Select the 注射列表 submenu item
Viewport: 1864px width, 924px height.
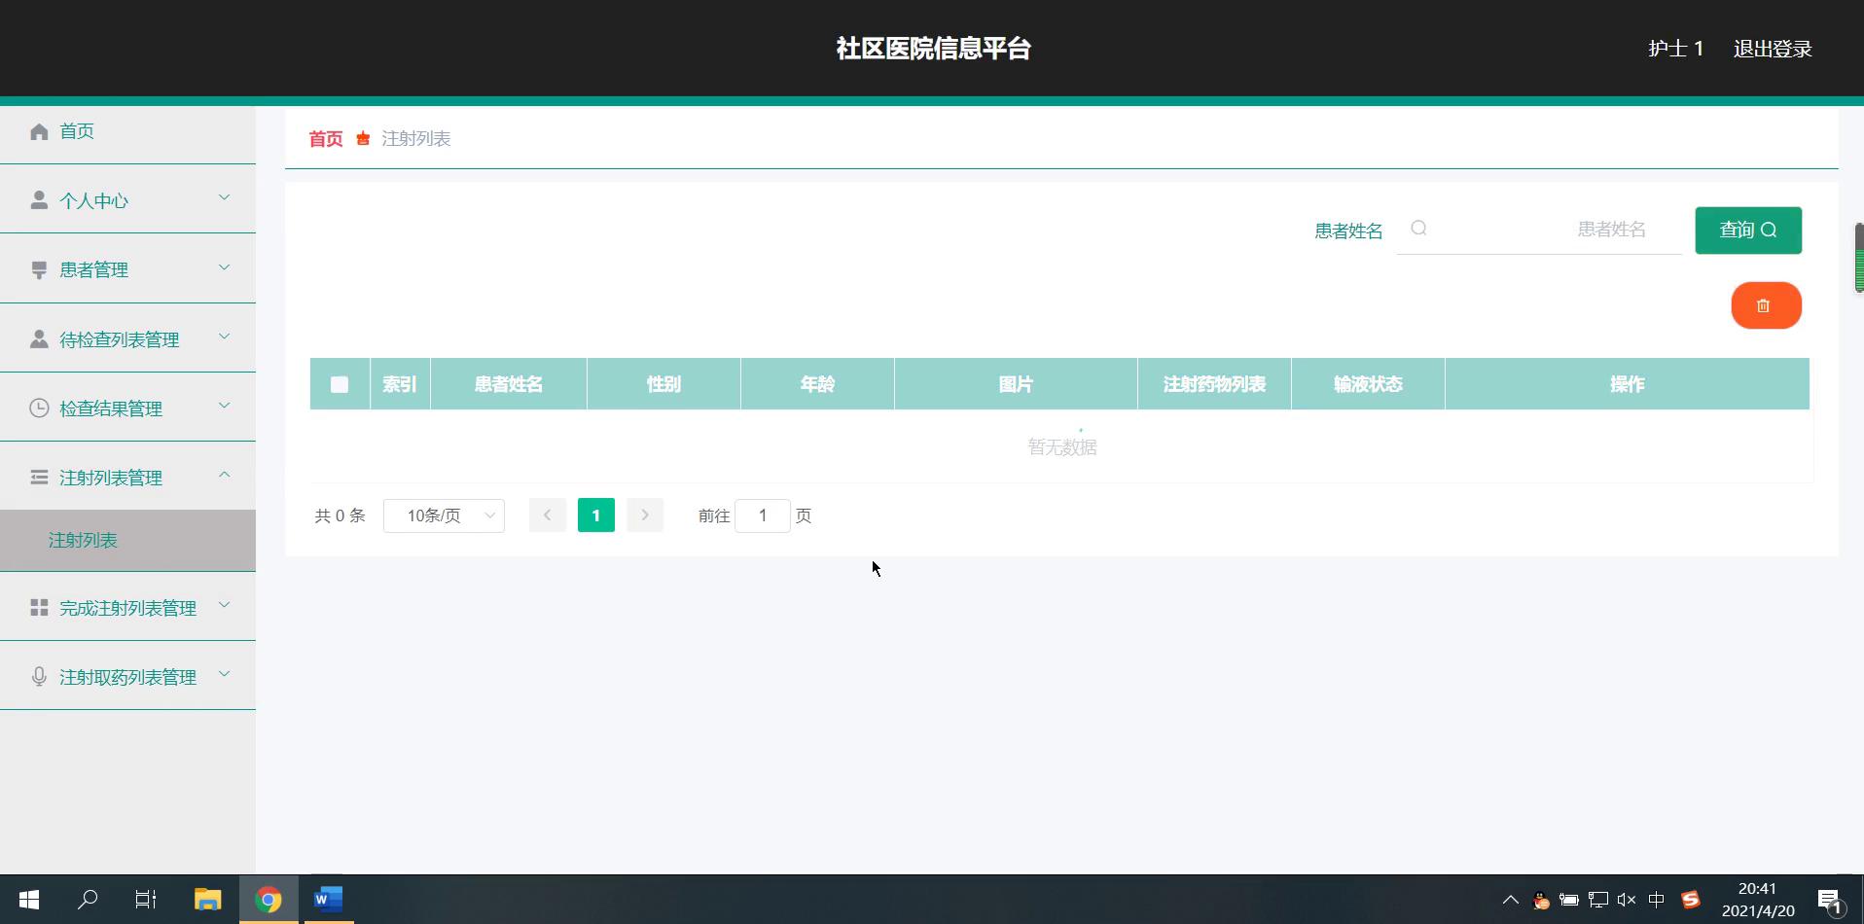tap(84, 541)
